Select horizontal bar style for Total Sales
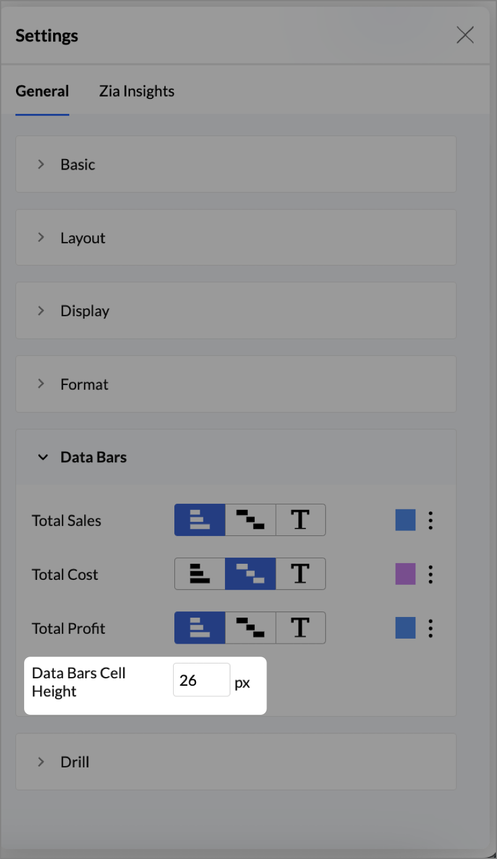The width and height of the screenshot is (497, 859). tap(200, 520)
